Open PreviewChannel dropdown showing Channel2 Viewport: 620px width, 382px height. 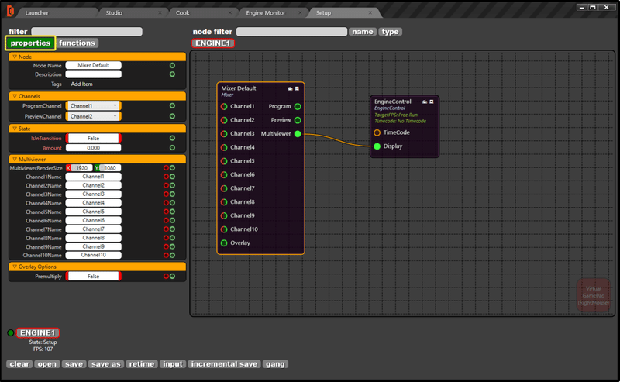93,116
